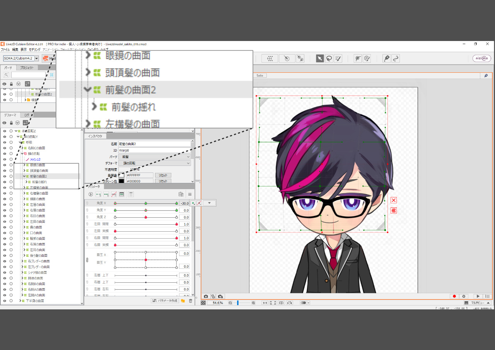The image size is (495, 350).
Task: Expand the 下半身の曲面 tree item
Action: pyautogui.click(x=20, y=300)
